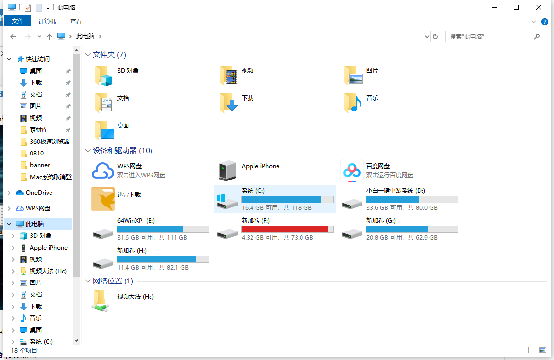The height and width of the screenshot is (360, 554).
Task: Unpin 图片 from quick access
Action: (68, 106)
